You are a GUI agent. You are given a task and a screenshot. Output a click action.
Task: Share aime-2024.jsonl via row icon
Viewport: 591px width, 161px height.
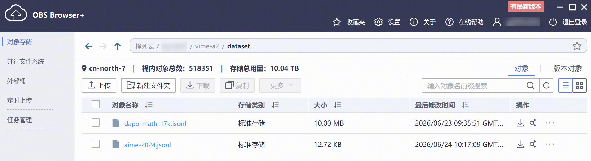tap(533, 144)
